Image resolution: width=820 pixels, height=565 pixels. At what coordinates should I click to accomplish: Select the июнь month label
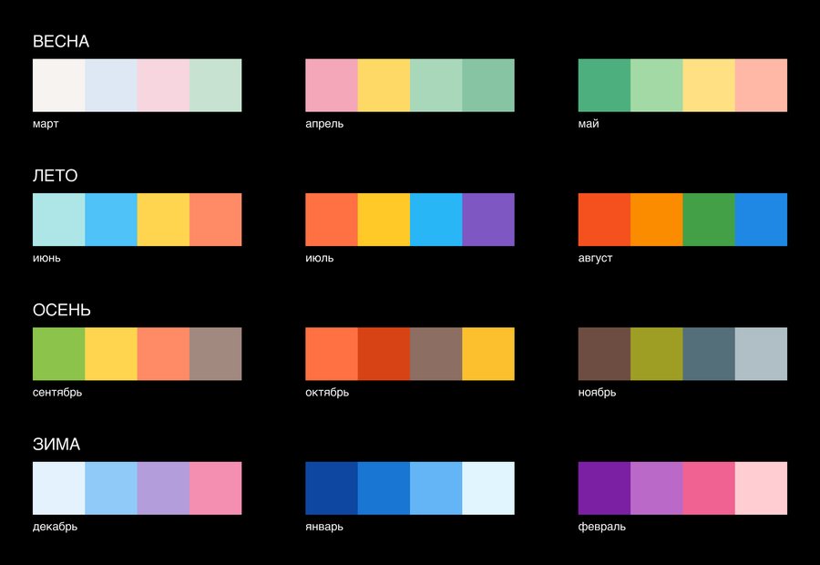47,259
